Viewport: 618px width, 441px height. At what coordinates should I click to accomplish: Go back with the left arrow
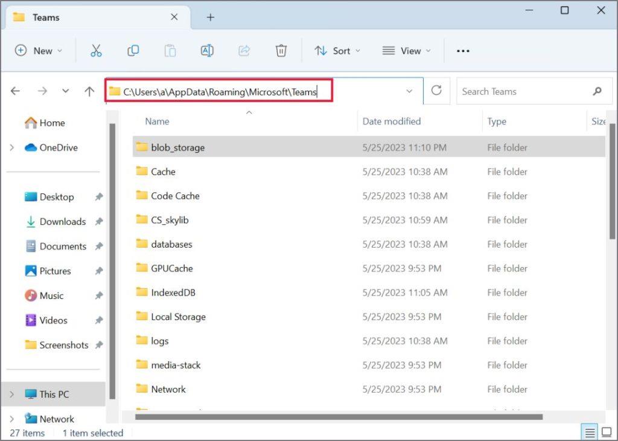click(x=15, y=91)
